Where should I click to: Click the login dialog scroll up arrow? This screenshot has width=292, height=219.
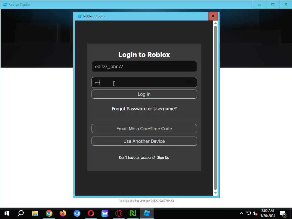tap(215, 23)
